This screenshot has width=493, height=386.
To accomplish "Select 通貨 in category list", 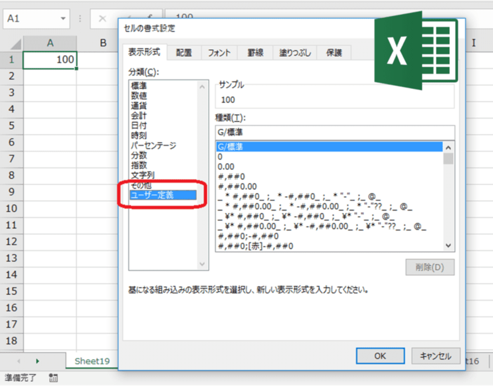I will tap(139, 106).
